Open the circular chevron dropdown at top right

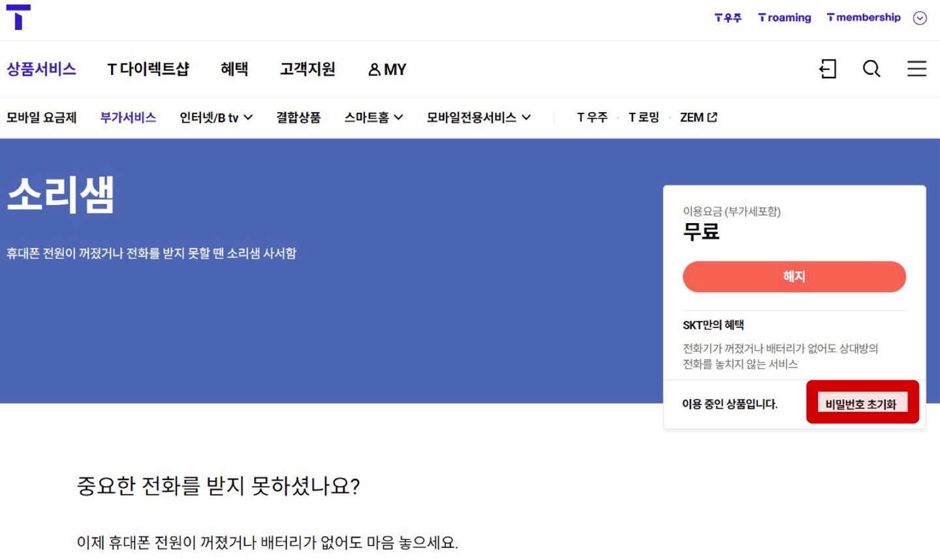(x=920, y=18)
